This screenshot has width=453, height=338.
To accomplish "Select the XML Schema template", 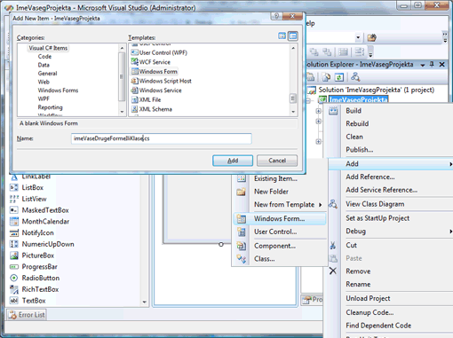I will point(152,109).
